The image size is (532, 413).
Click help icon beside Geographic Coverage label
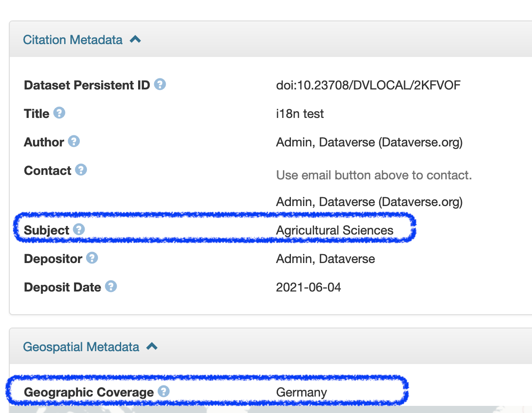pos(164,391)
